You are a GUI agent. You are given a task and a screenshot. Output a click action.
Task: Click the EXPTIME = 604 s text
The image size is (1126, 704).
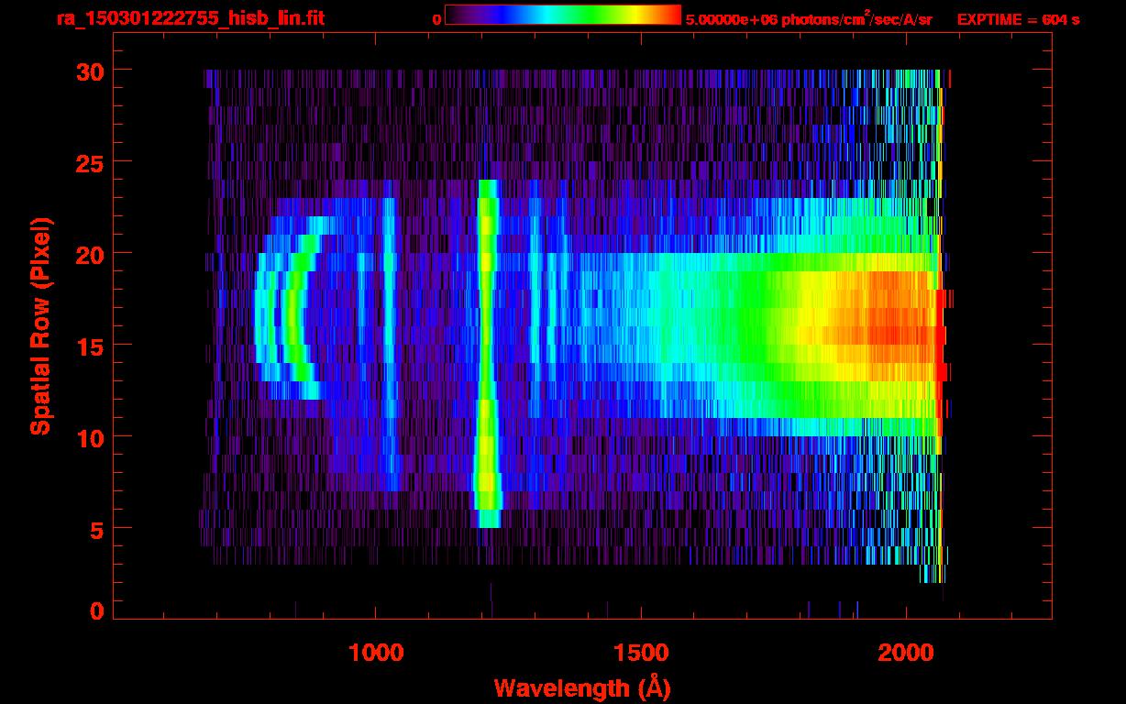point(1018,19)
